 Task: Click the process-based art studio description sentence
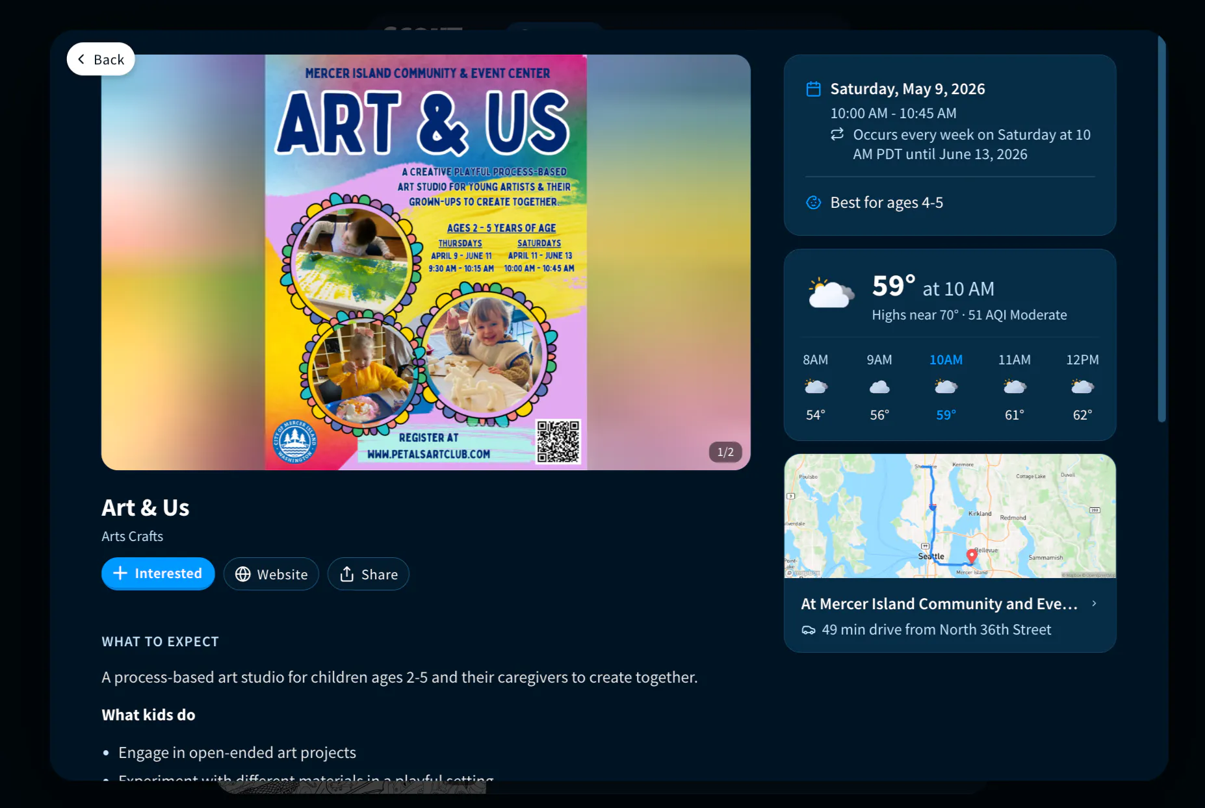400,677
